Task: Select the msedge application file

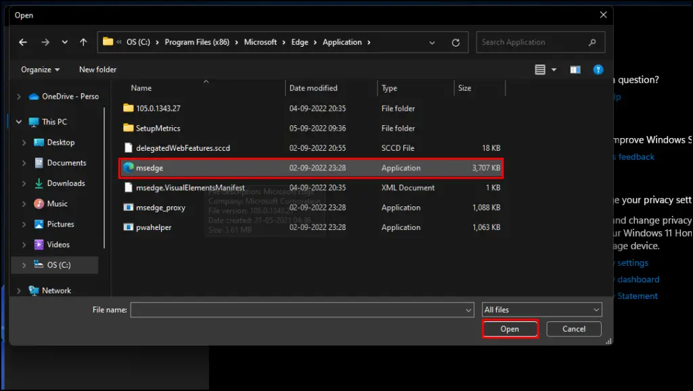Action: (x=311, y=168)
